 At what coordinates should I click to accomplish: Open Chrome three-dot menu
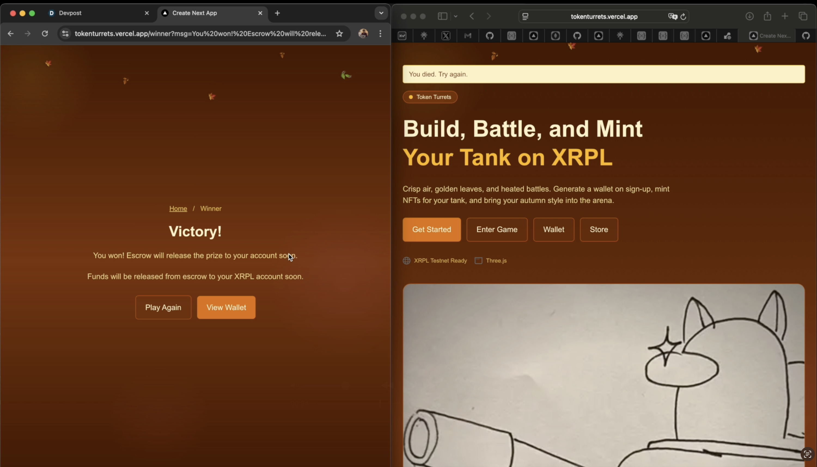coord(380,33)
